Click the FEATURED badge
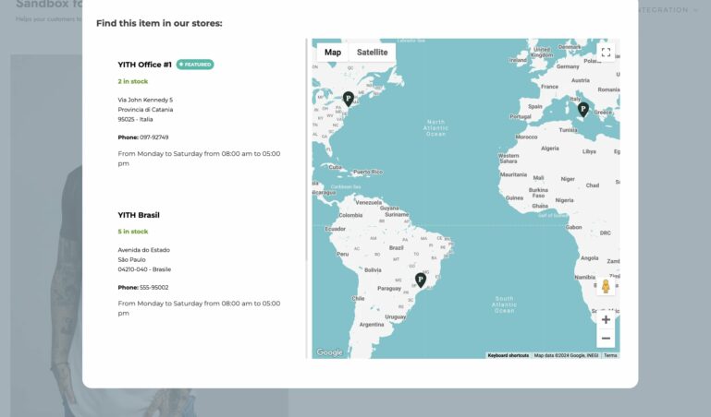 coord(195,65)
